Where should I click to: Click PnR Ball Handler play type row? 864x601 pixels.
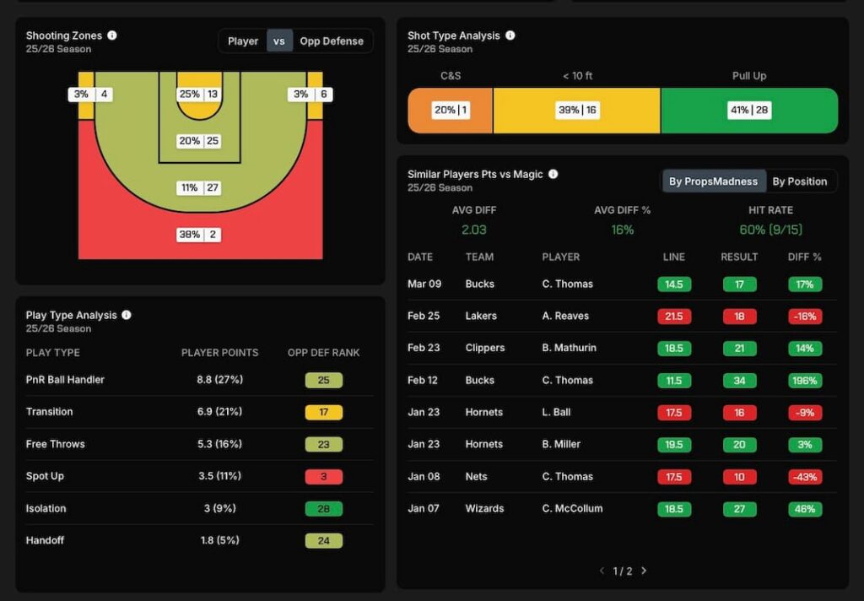(x=65, y=380)
